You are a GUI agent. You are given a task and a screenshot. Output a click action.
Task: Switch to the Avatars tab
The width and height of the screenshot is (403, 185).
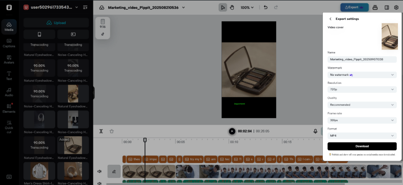point(9,59)
